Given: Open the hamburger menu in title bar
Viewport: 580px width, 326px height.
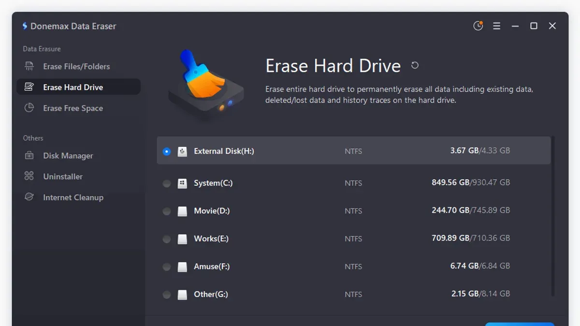Looking at the screenshot, I should [496, 26].
